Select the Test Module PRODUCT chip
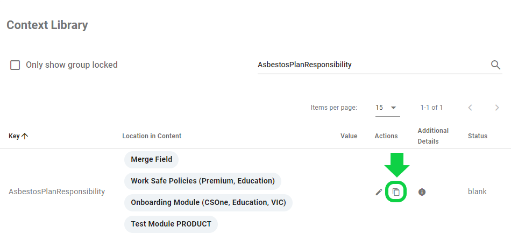511x248 pixels. click(x=171, y=224)
